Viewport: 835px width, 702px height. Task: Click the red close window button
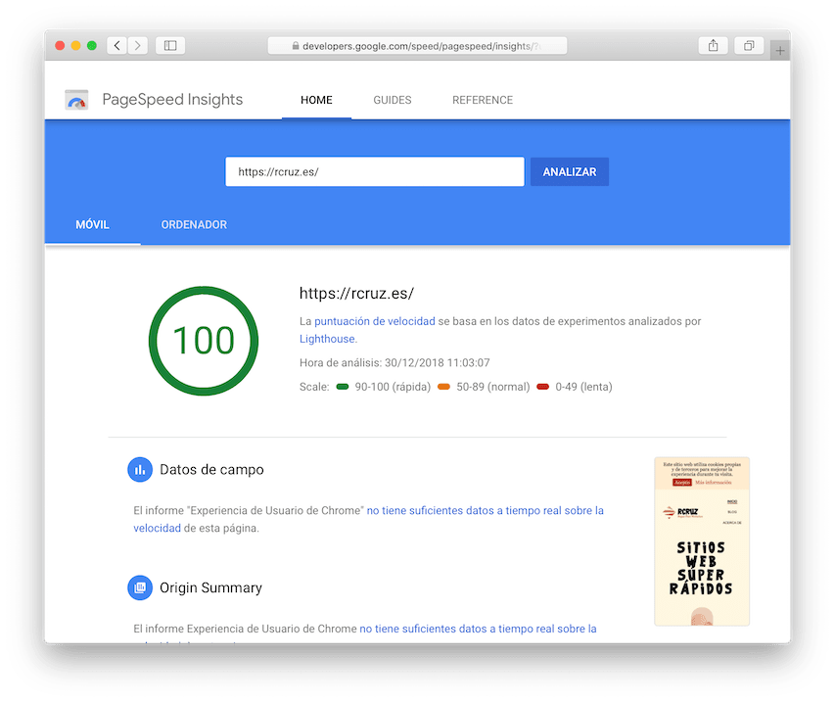click(60, 46)
